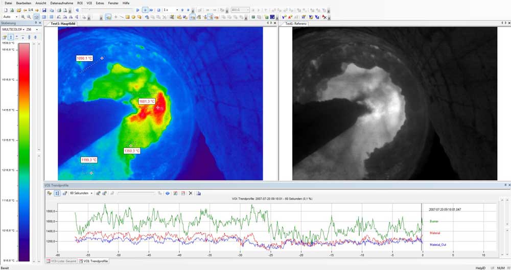The height and width of the screenshot is (270, 511).
Task: Select the Test1: Referenz tab
Action: pyautogui.click(x=295, y=23)
